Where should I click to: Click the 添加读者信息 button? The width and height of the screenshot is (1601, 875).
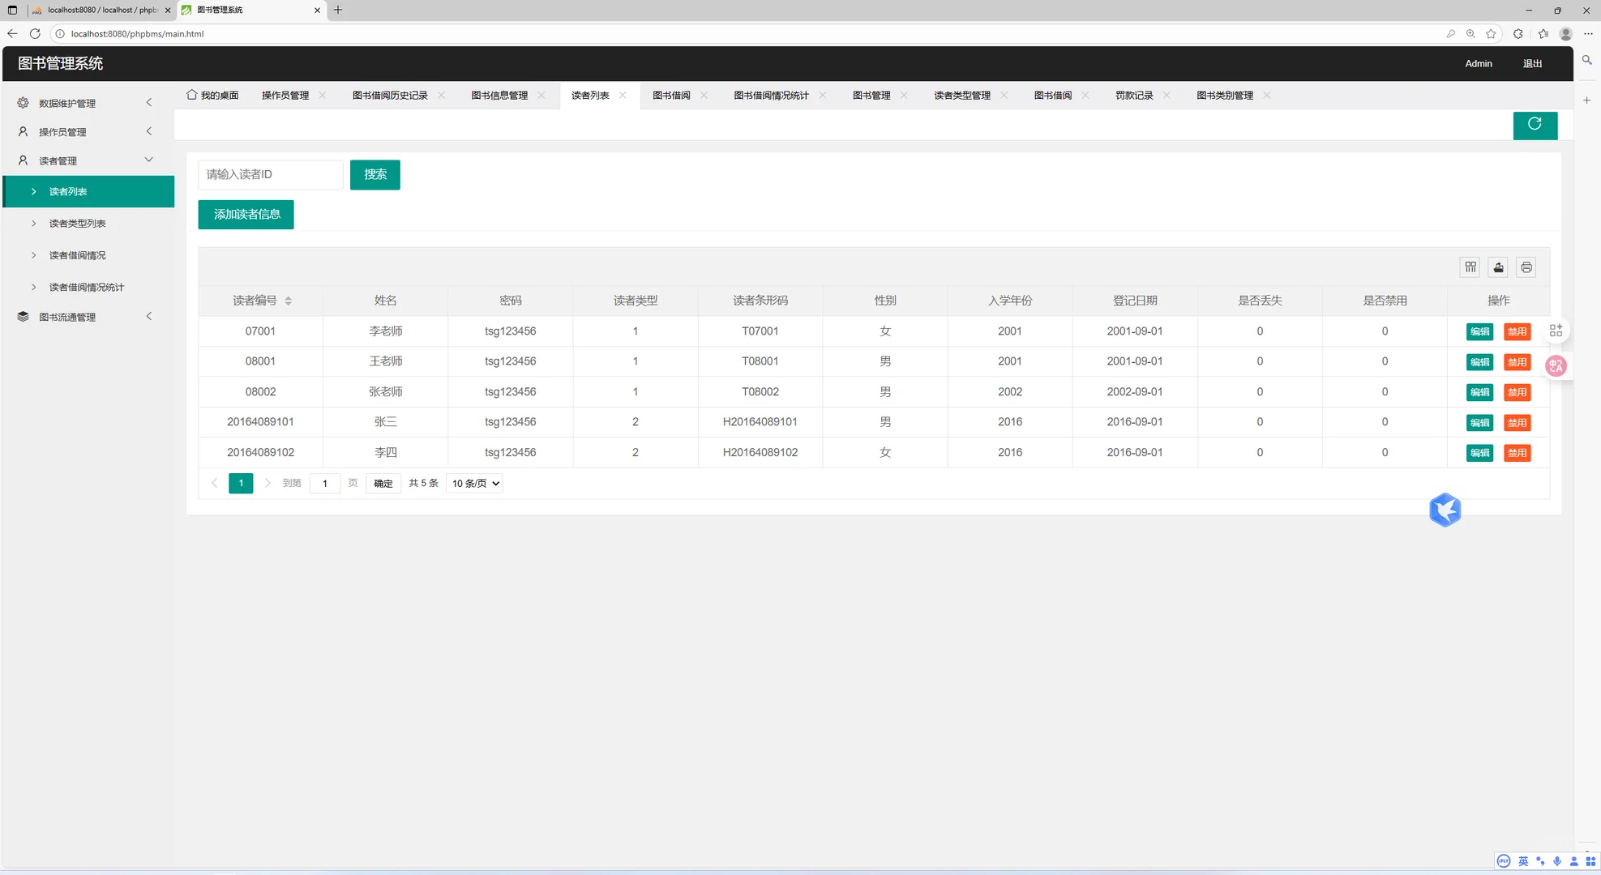coord(246,215)
